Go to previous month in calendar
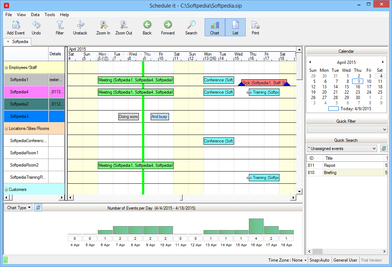 310,62
